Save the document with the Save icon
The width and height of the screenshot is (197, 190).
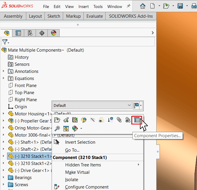(x=180, y=6)
